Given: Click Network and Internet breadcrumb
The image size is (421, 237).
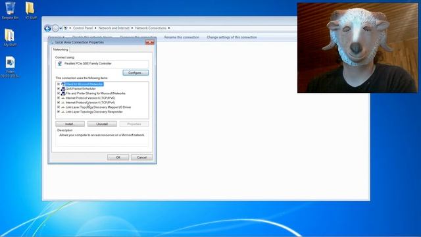Looking at the screenshot, I should (x=114, y=28).
